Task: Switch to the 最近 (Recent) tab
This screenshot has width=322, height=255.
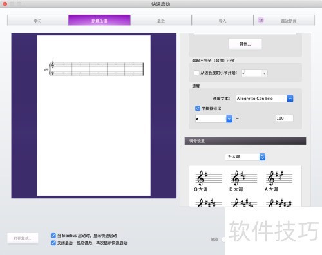Action: point(161,21)
